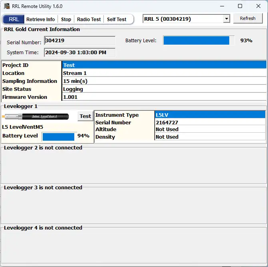Image resolution: width=268 pixels, height=267 pixels.
Task: Select the Location label cell
Action: tap(32, 73)
